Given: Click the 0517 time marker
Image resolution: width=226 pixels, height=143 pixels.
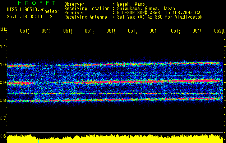Looking at the screenshot, I should [154, 31].
